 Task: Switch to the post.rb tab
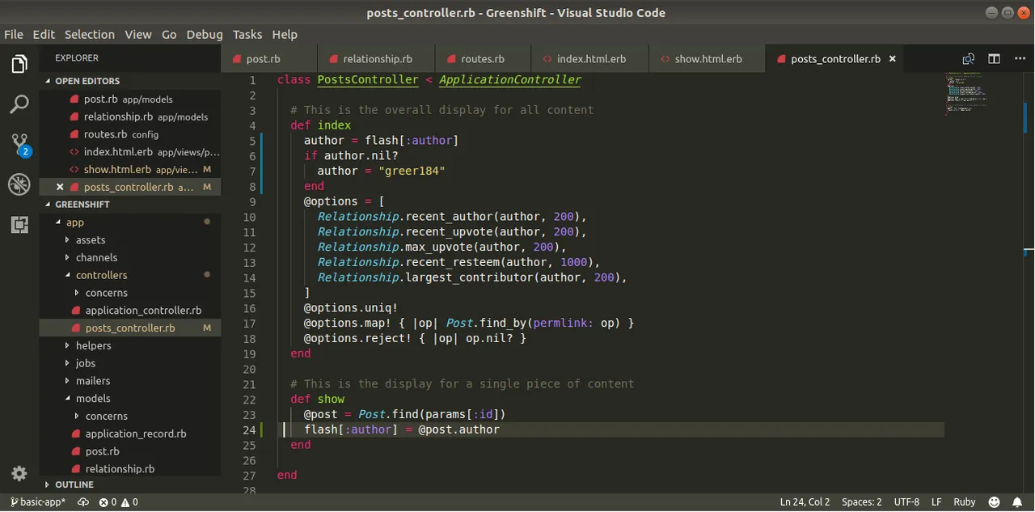click(x=269, y=59)
